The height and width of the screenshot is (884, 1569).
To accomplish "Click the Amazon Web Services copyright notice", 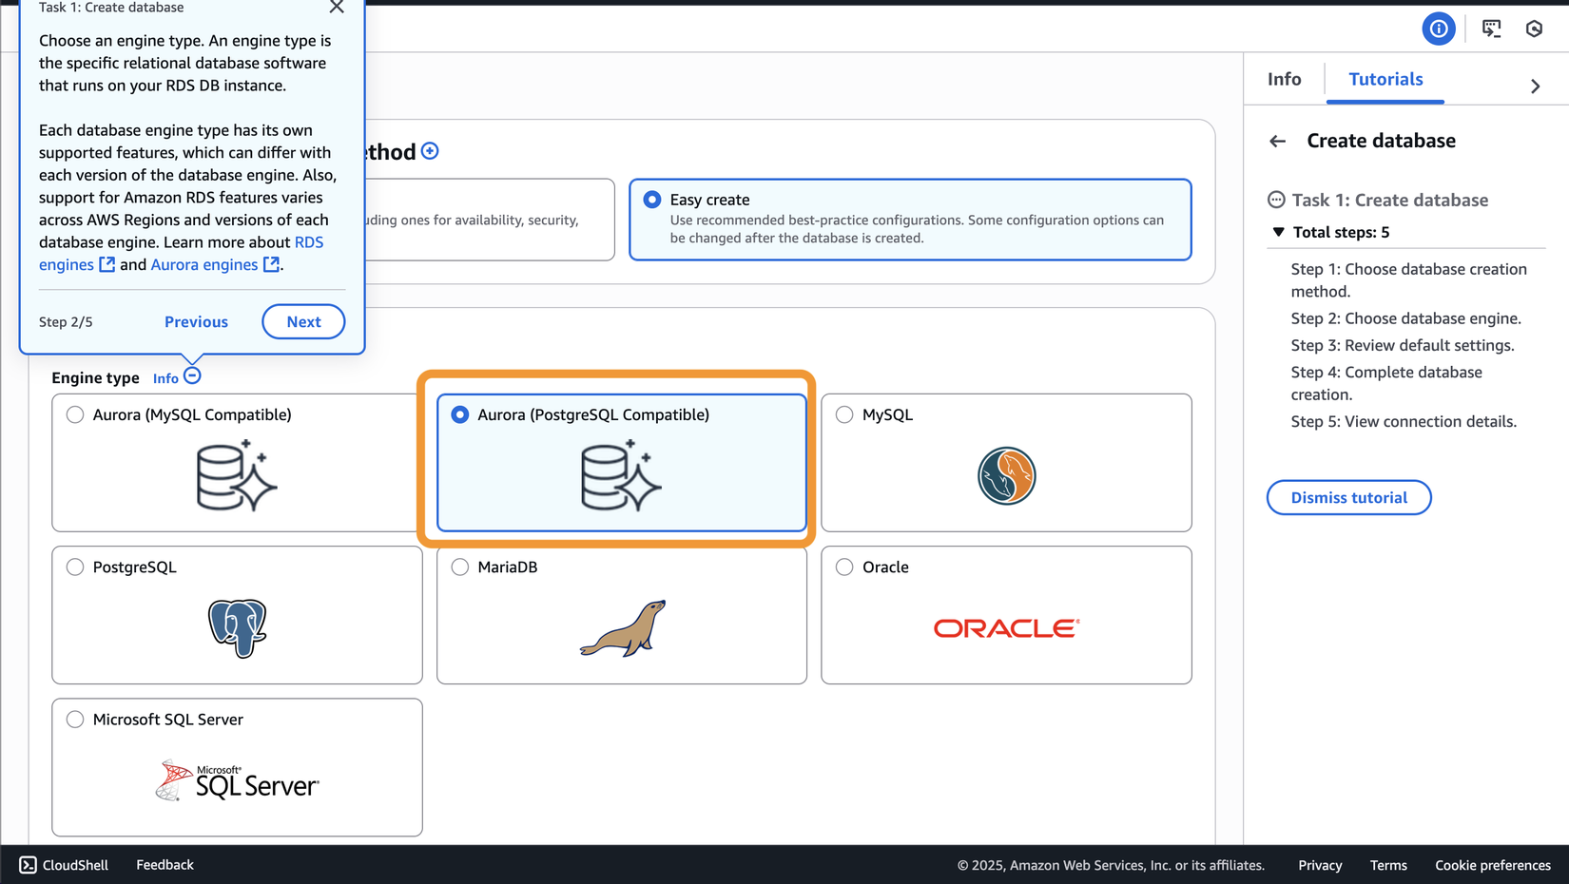I will coord(1111,865).
